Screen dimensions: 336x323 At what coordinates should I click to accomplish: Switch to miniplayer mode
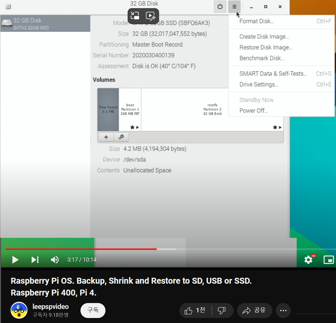coord(329,259)
